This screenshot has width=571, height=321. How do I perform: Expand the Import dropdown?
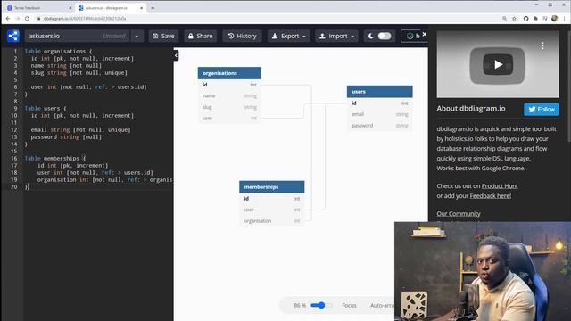tap(336, 36)
